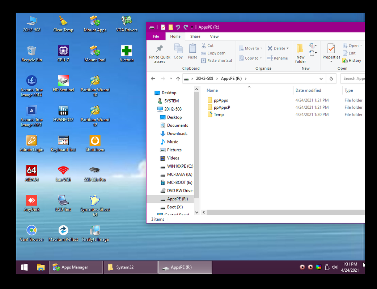The height and width of the screenshot is (289, 377).
Task: Select Macrium Reflect desktop icon
Action: coord(63,233)
